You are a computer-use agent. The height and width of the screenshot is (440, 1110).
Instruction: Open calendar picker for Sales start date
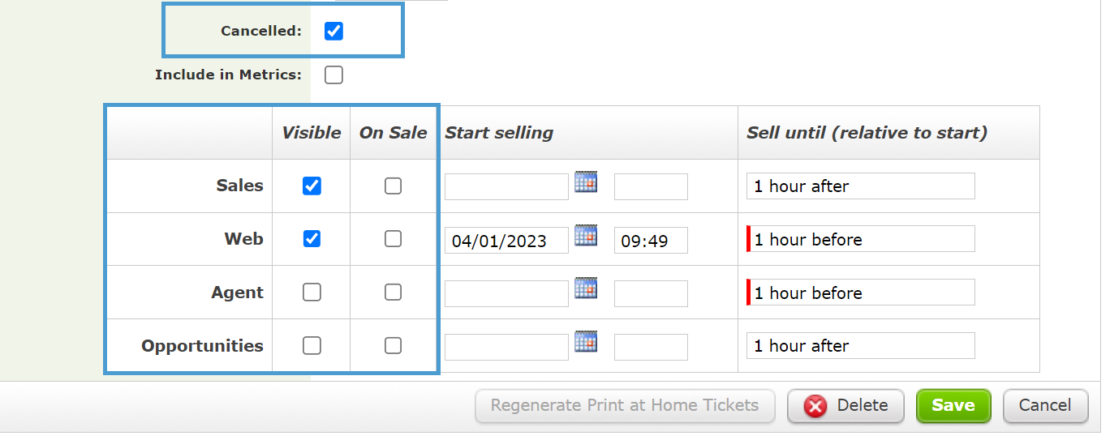(x=586, y=182)
